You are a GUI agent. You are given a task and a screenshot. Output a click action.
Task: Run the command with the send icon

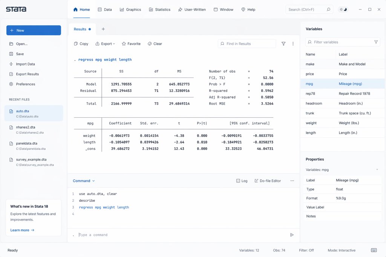tap(292, 235)
